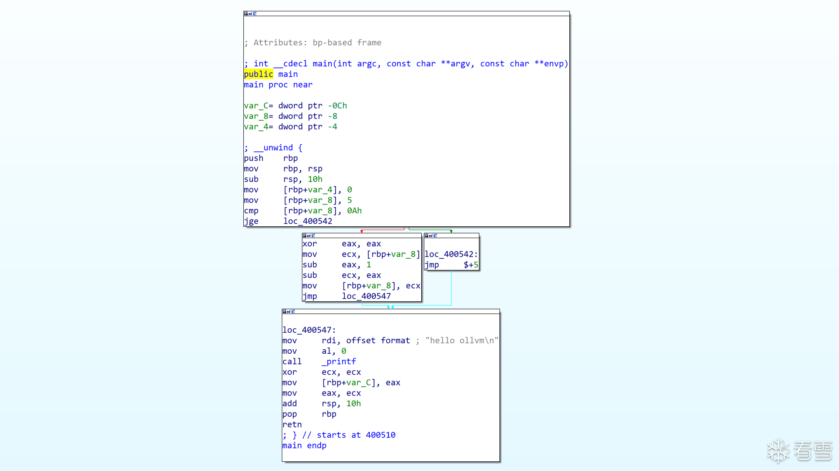Click the group nodes icon on the loc_400547 block

(x=293, y=311)
